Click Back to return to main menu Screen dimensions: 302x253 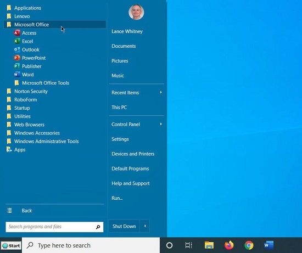click(27, 210)
